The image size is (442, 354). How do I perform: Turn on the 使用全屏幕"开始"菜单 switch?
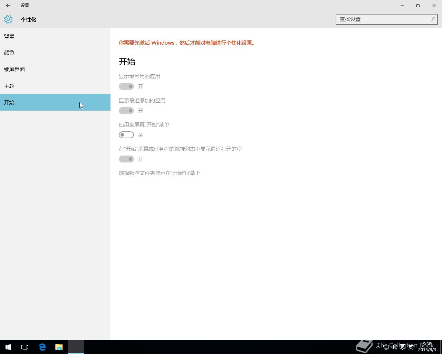(126, 135)
